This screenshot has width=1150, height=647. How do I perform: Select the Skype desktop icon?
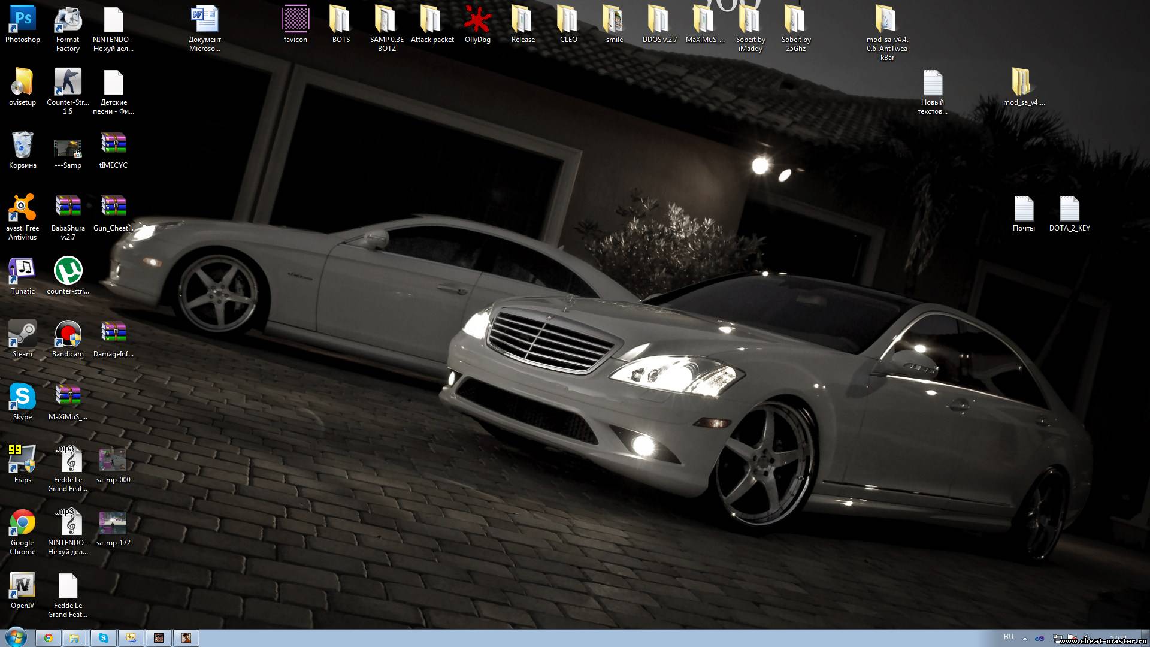point(22,397)
